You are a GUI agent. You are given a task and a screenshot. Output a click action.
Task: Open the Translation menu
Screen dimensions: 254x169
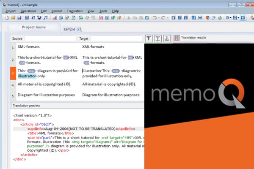click(x=75, y=10)
